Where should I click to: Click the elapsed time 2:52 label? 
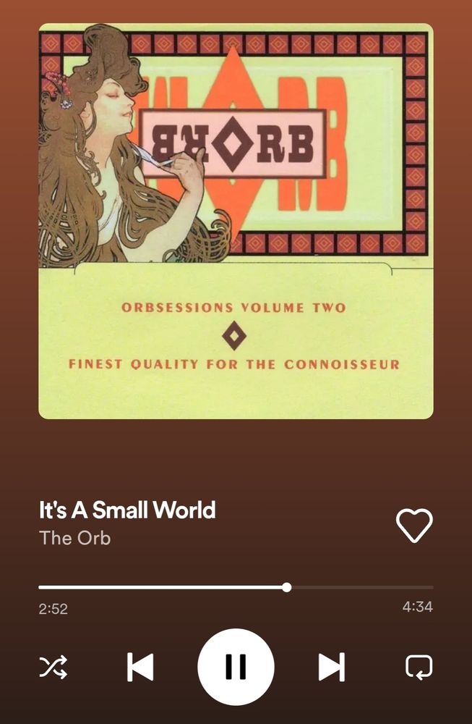[53, 609]
